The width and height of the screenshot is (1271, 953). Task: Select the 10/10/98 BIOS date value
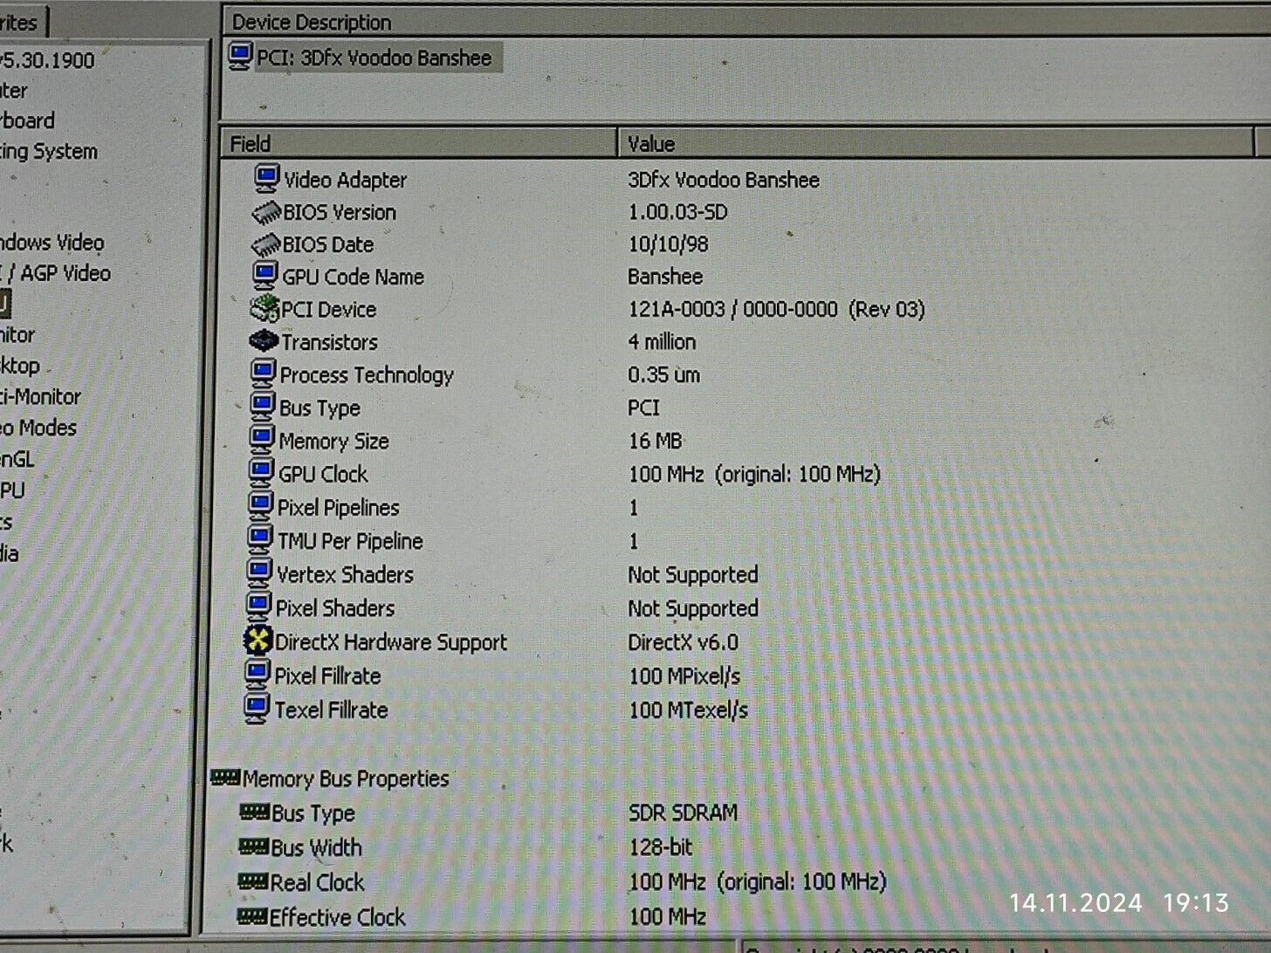tap(668, 244)
